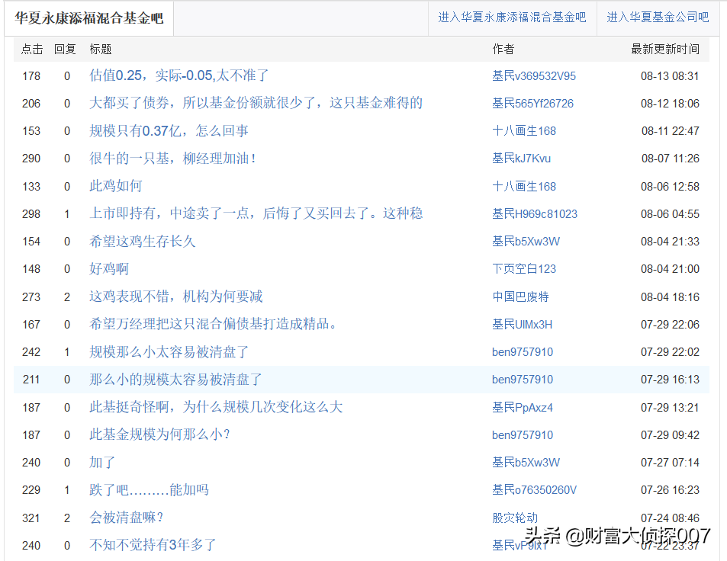Image resolution: width=727 pixels, height=561 pixels.
Task: Click timestamp 08-07 11:26
Action: click(x=671, y=159)
